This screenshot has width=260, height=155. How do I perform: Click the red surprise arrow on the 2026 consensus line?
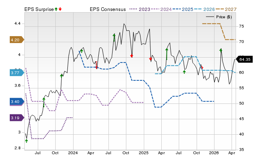(202, 68)
